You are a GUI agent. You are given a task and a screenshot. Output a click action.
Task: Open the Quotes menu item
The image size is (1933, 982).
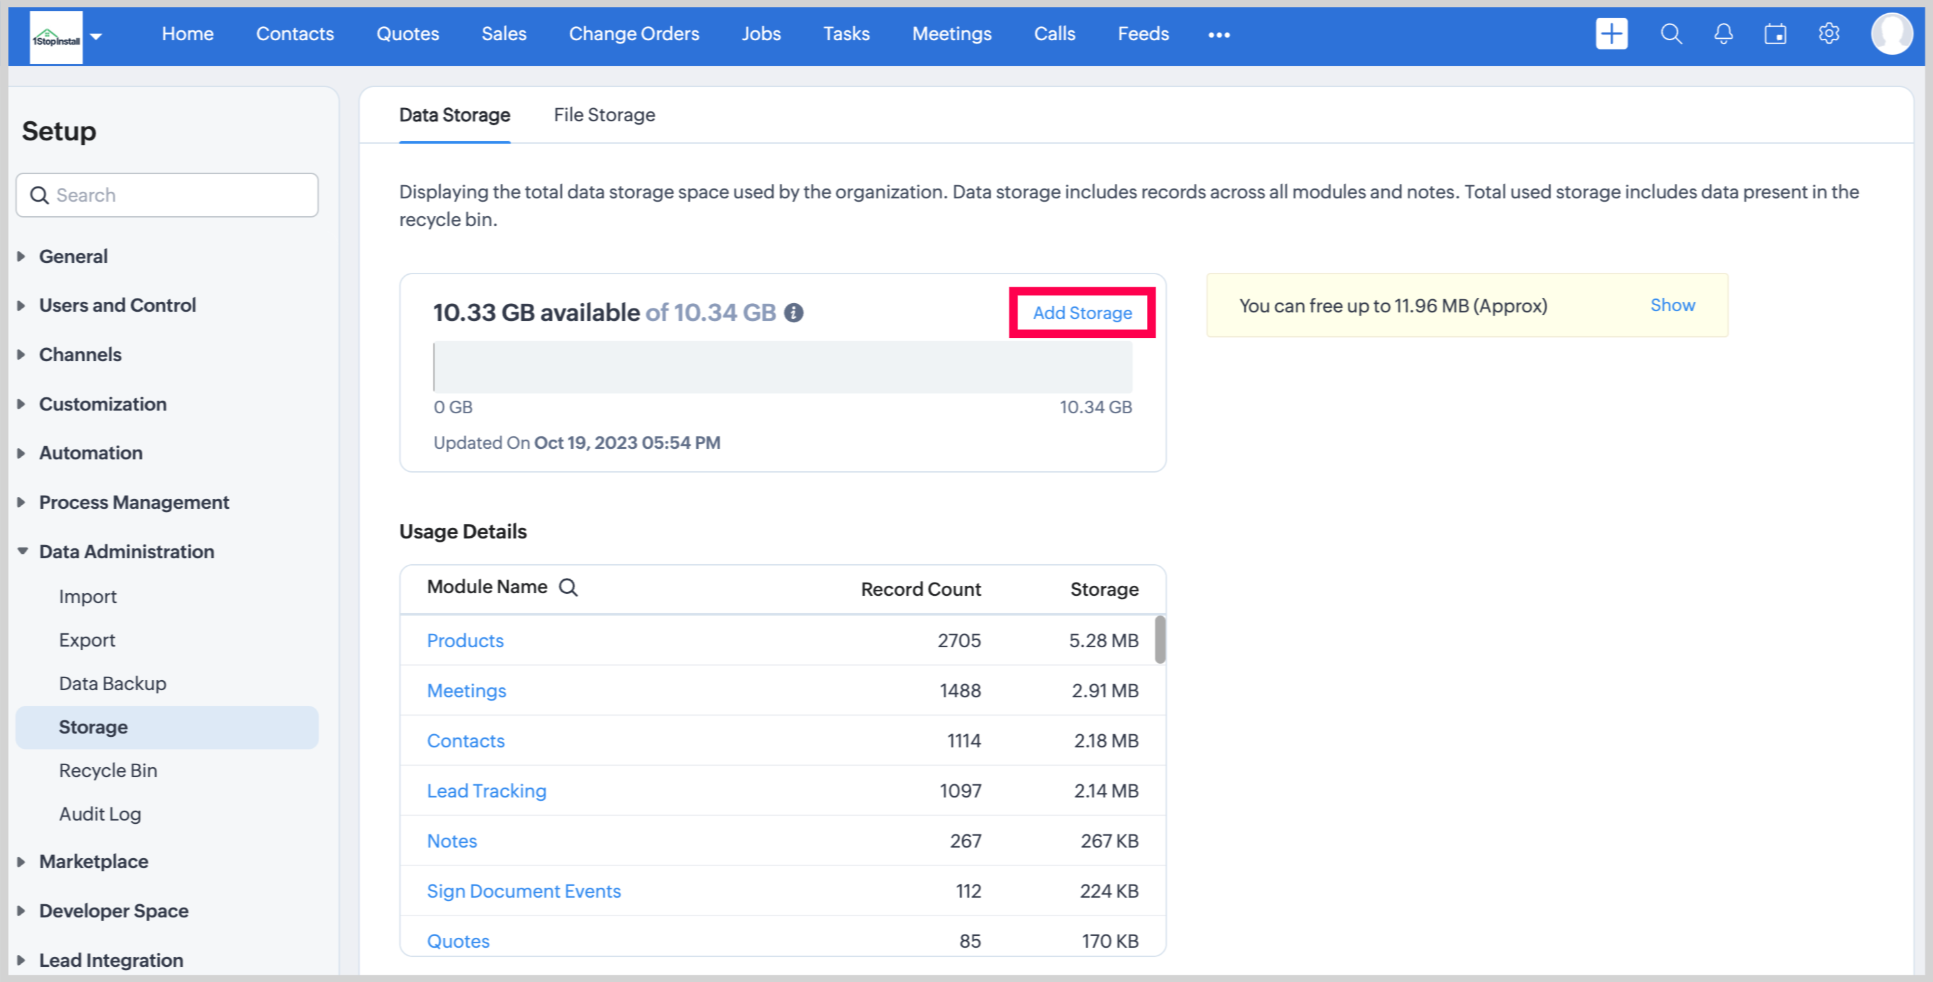[x=408, y=34]
